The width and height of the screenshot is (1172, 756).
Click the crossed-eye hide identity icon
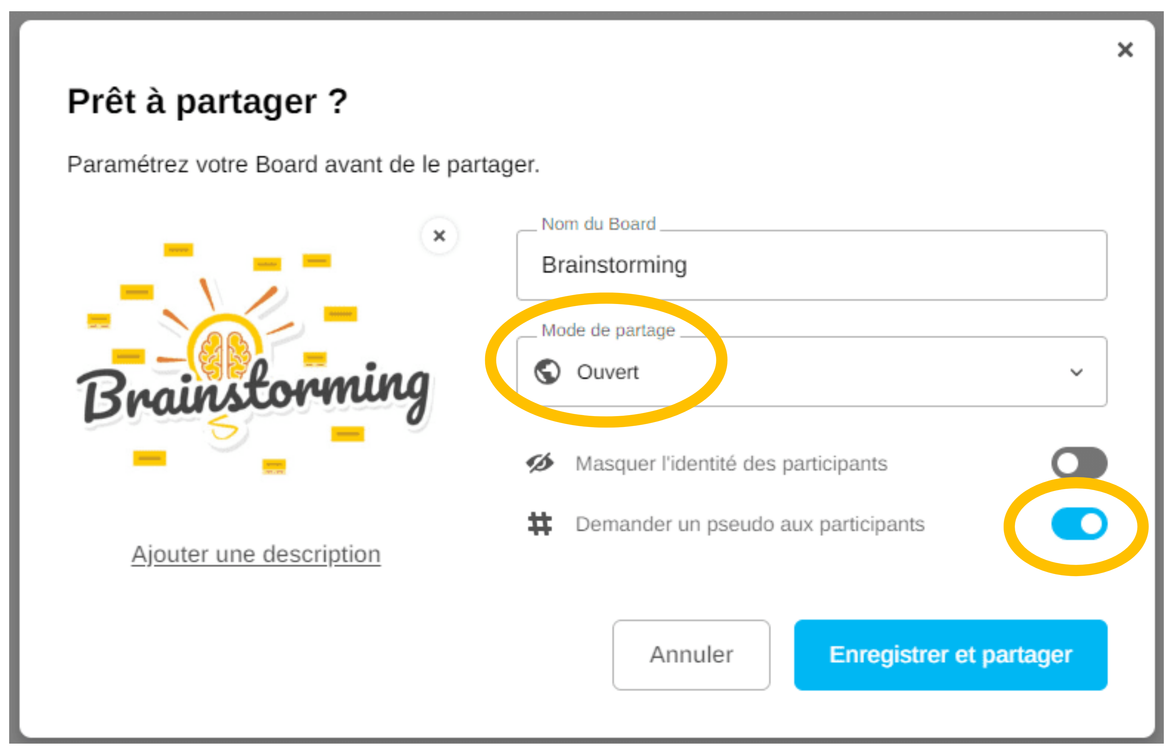[540, 463]
